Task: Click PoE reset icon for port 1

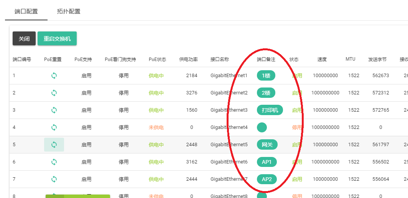Action: tap(54, 76)
